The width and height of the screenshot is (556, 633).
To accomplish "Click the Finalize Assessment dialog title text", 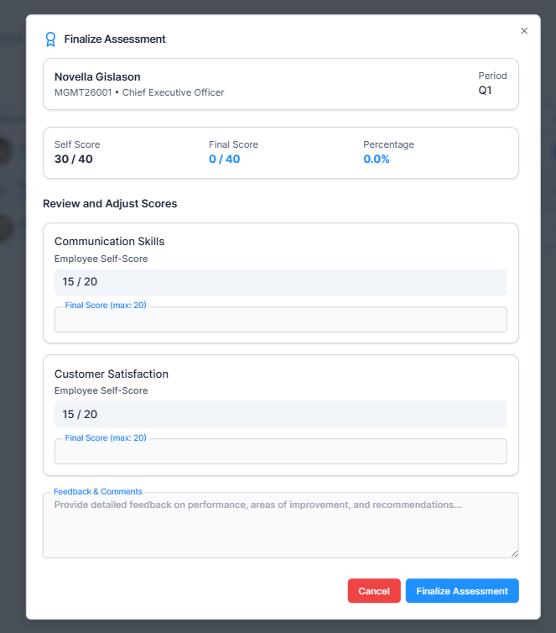I will pyautogui.click(x=115, y=39).
